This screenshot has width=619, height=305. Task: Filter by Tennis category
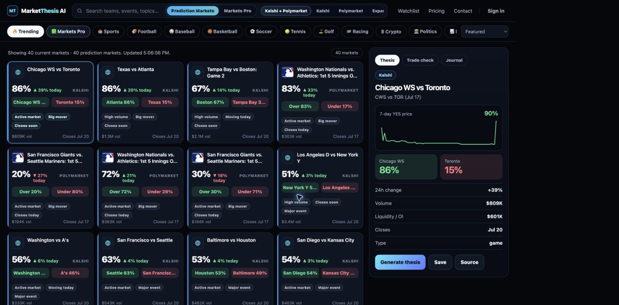(x=295, y=31)
